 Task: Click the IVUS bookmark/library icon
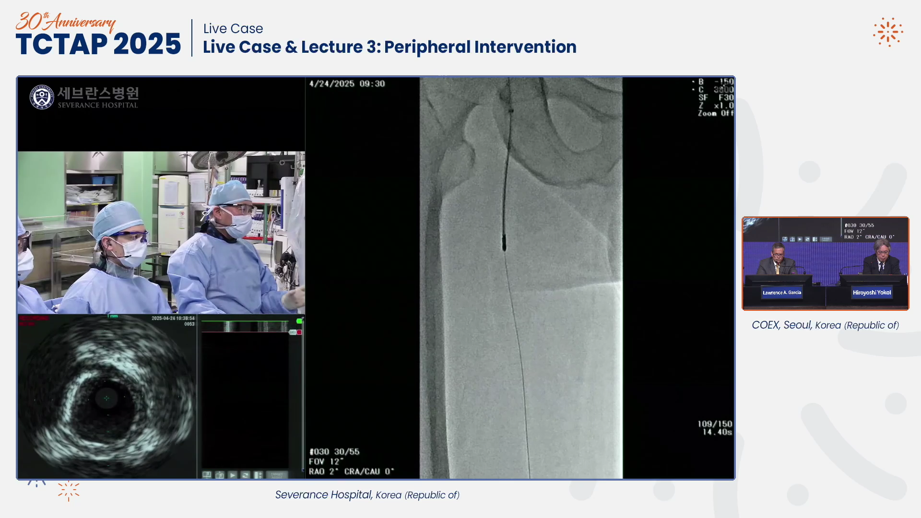[207, 475]
